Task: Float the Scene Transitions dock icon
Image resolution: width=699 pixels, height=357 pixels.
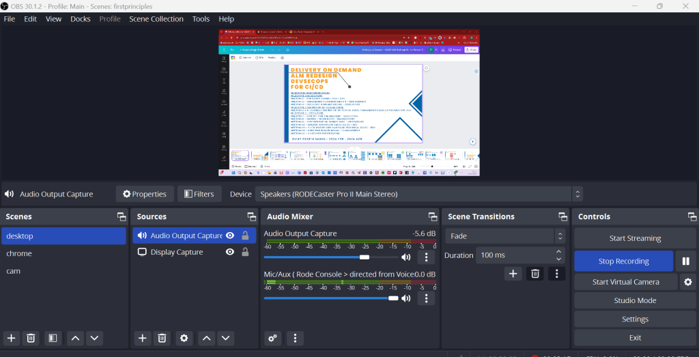Action: pyautogui.click(x=562, y=216)
